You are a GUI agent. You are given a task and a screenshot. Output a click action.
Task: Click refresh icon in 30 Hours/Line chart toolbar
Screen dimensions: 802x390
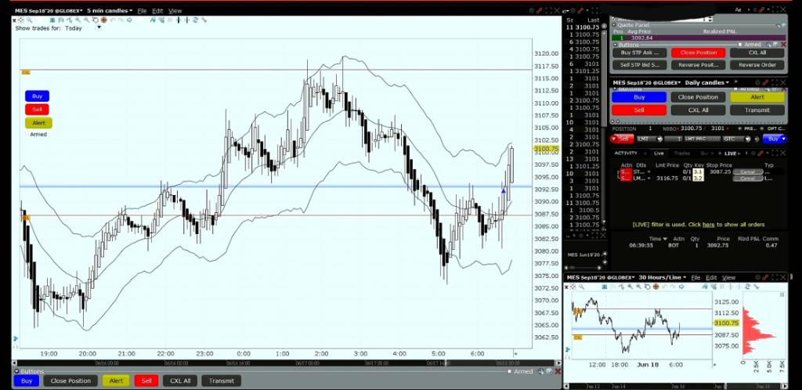click(747, 287)
